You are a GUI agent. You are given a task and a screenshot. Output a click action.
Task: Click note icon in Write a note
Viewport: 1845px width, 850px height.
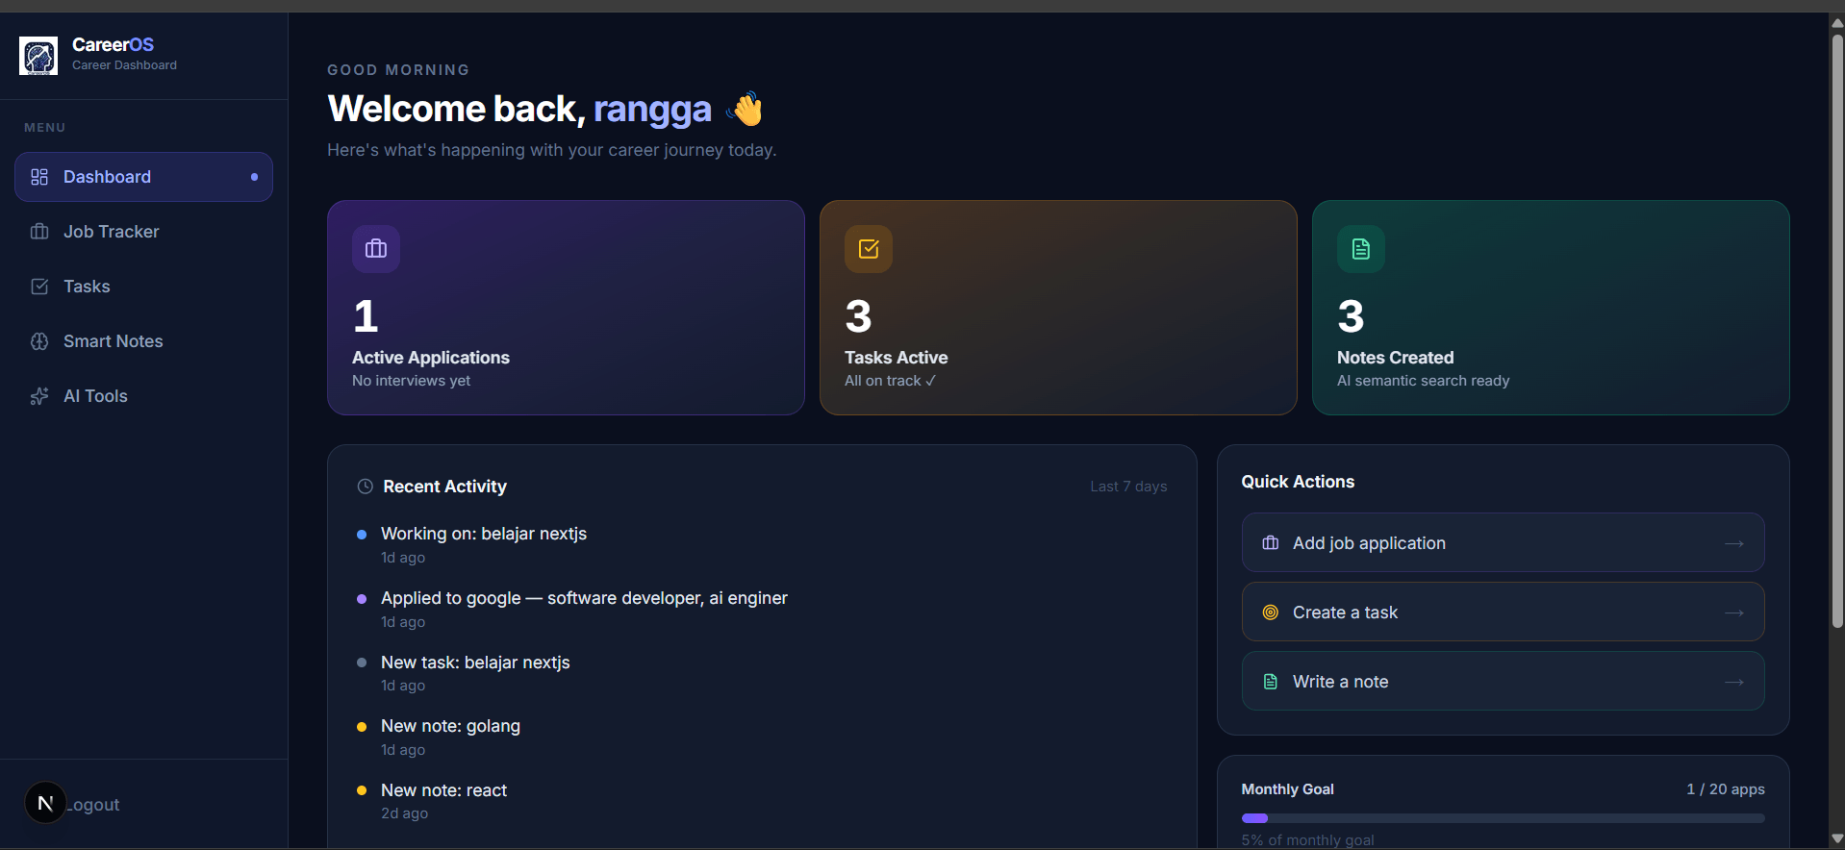pos(1271,682)
